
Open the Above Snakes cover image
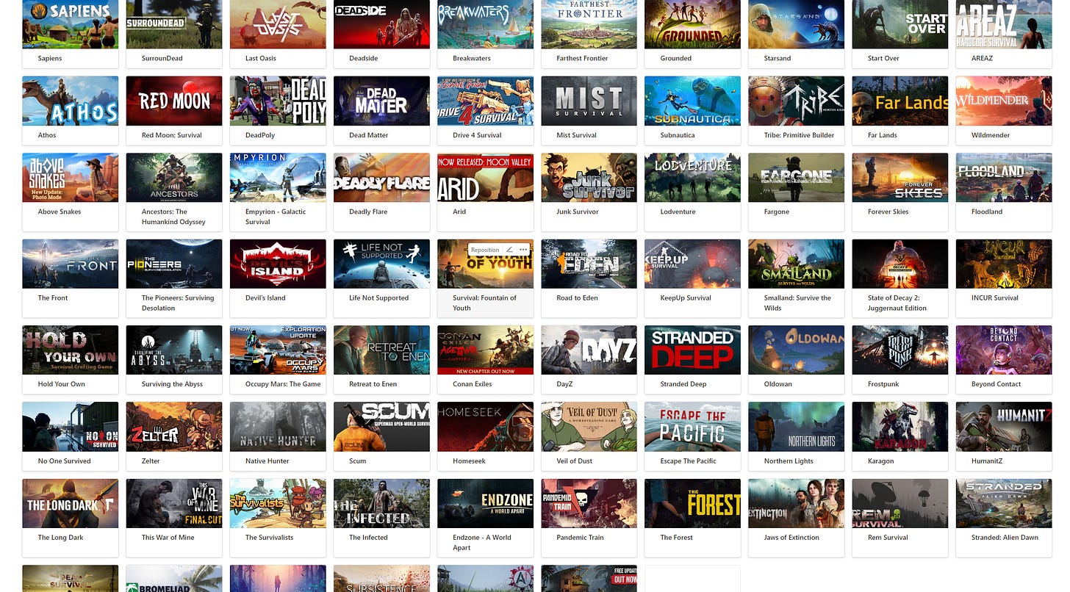pos(71,178)
